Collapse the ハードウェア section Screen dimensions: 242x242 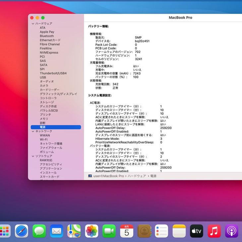pos(33,24)
